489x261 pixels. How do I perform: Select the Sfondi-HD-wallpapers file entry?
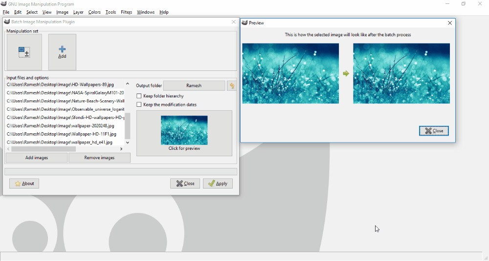65,118
